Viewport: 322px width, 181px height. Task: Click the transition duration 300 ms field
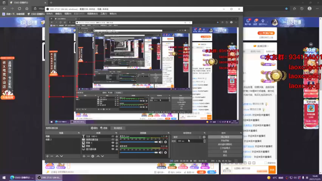(190, 141)
